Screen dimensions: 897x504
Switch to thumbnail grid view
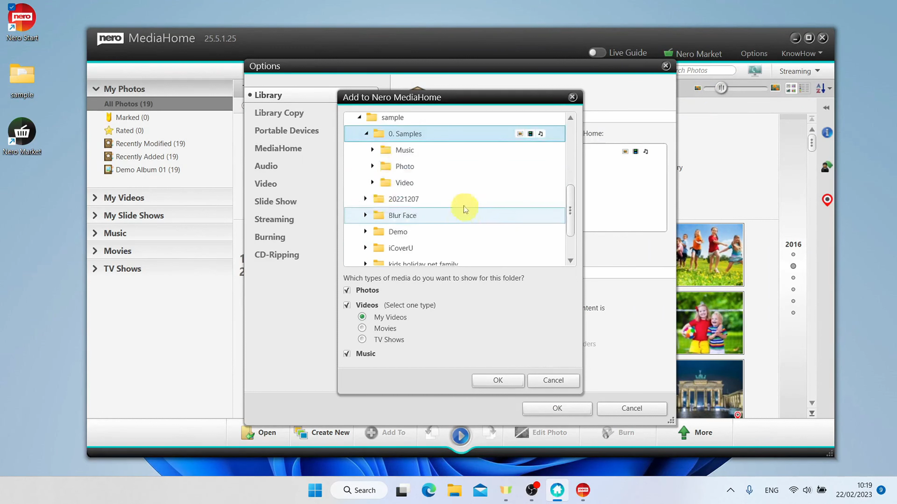(x=791, y=88)
